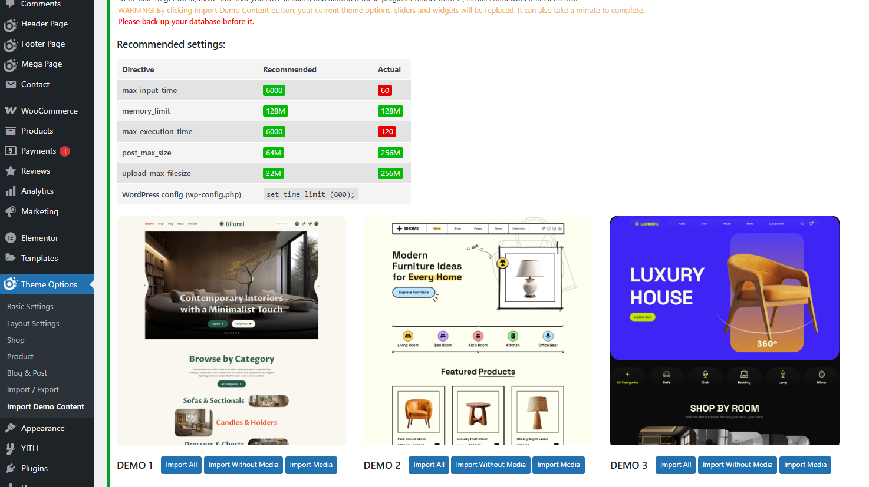Select the Layout Settings submenu
This screenshot has width=869, height=487.
33,324
